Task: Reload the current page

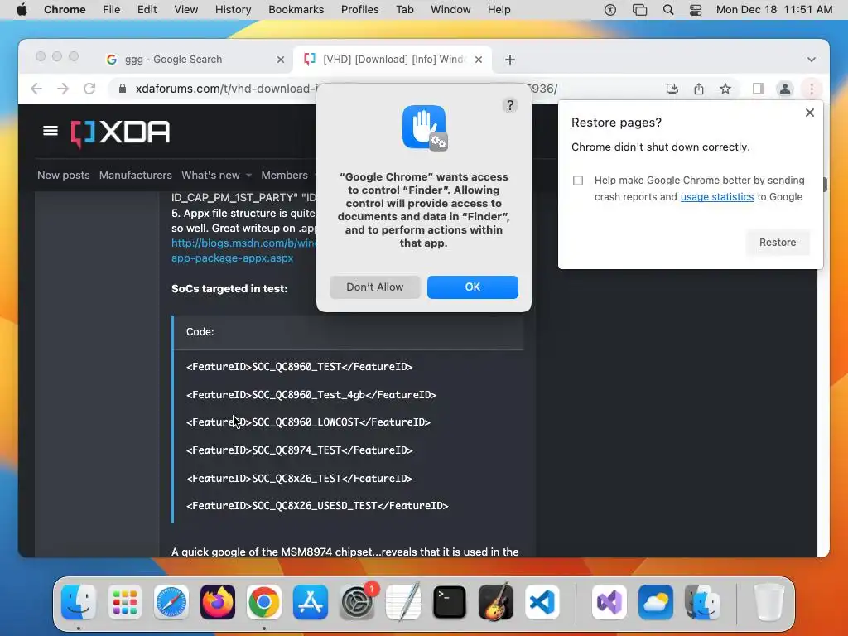Action: (x=89, y=89)
